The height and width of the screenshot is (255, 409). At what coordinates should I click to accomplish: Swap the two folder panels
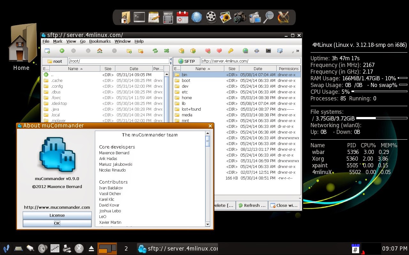[155, 51]
